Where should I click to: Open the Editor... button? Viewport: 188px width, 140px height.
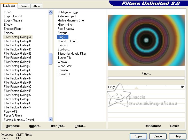[x=80, y=126]
